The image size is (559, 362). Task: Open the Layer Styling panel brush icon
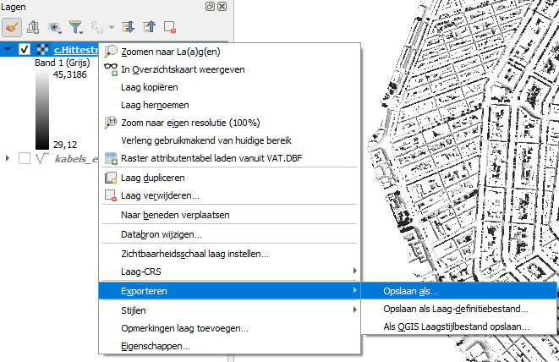pos(12,27)
